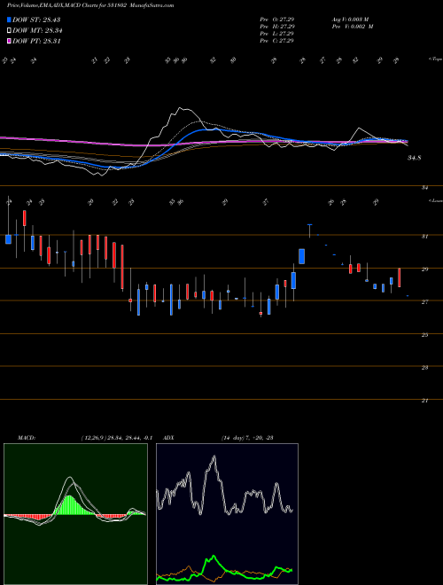Click the 34.8 EMA price label
The image size is (443, 585).
[x=415, y=158]
